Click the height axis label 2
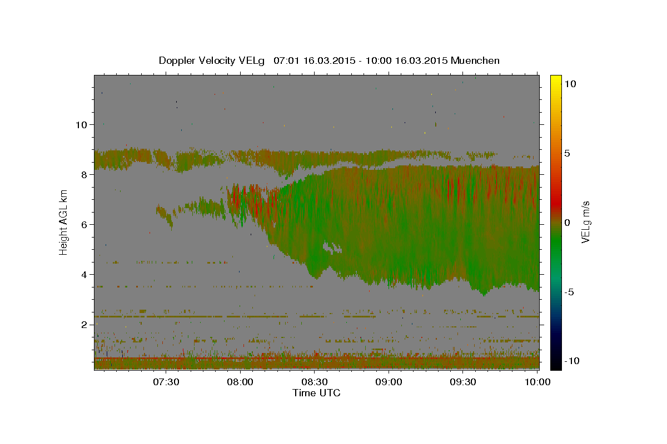The width and height of the screenshot is (667, 444). point(84,324)
